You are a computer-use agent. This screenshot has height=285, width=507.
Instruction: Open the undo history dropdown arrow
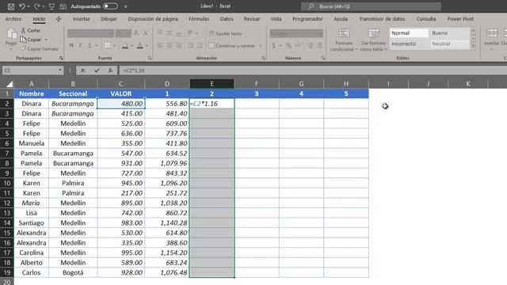click(29, 6)
